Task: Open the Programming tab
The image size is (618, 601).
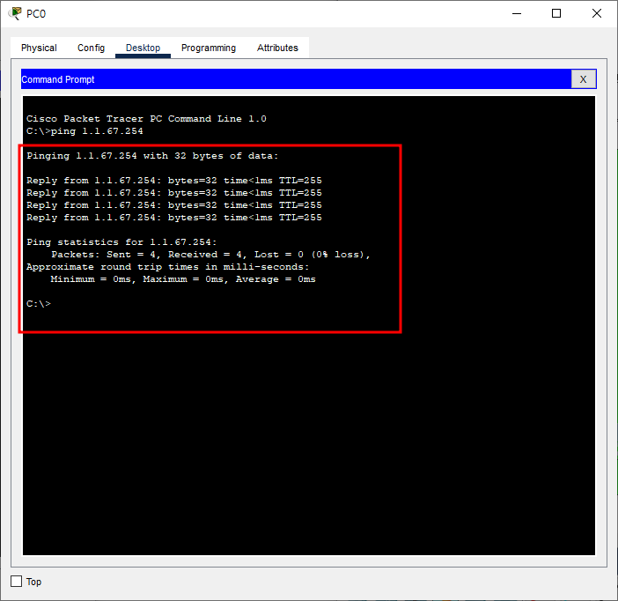Action: point(209,48)
